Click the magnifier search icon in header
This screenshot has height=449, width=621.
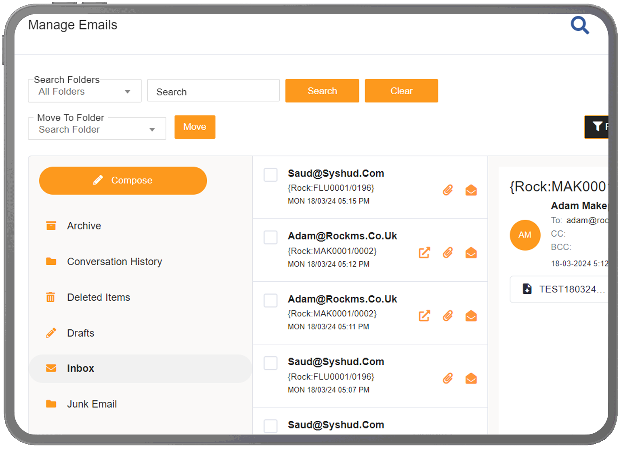580,25
